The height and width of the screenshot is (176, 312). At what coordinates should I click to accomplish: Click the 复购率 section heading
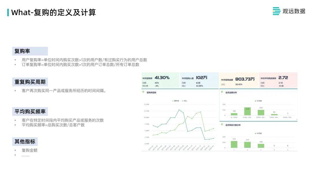click(22, 51)
